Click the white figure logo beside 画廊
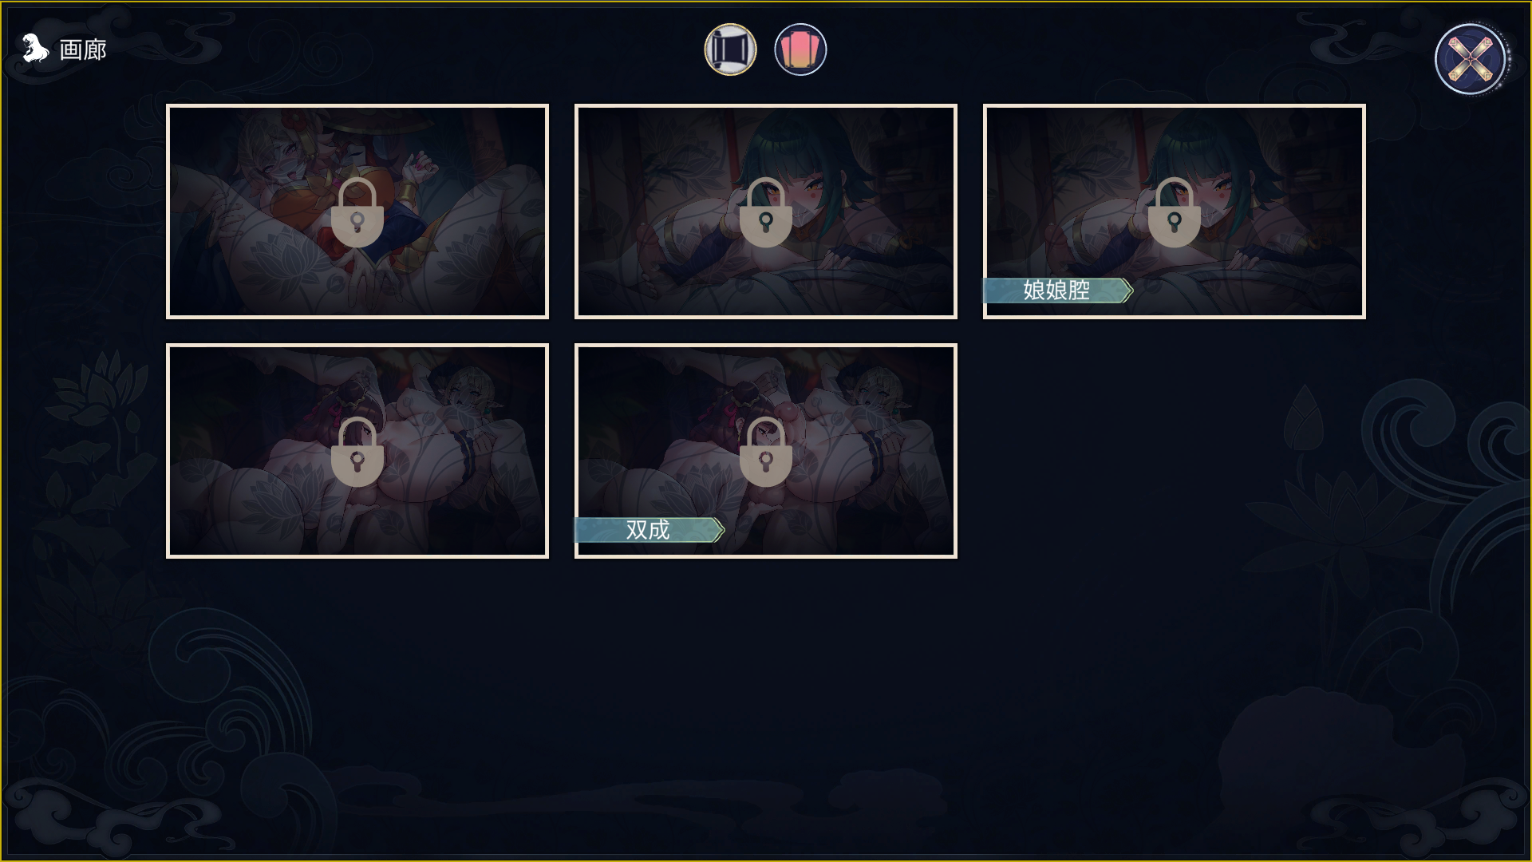The height and width of the screenshot is (862, 1532). tap(35, 49)
